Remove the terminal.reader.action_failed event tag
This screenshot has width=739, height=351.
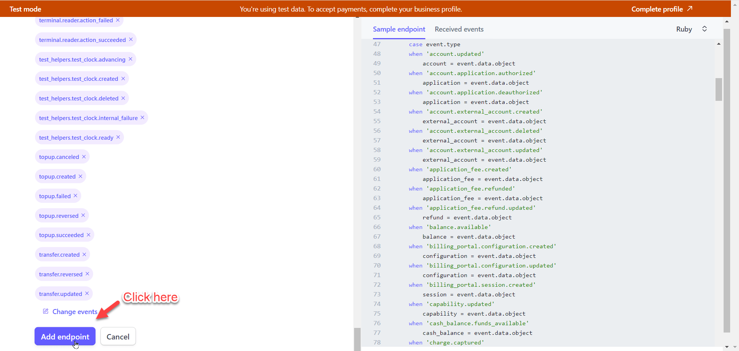(118, 20)
